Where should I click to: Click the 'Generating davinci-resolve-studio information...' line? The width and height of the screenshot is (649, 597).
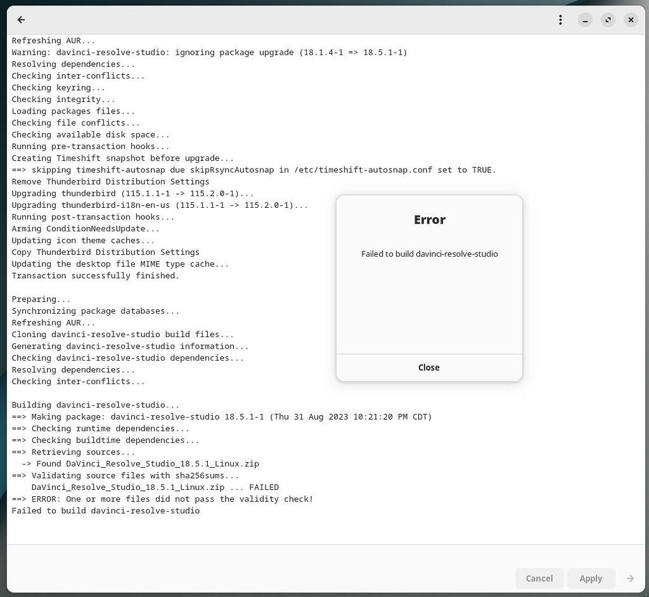130,346
